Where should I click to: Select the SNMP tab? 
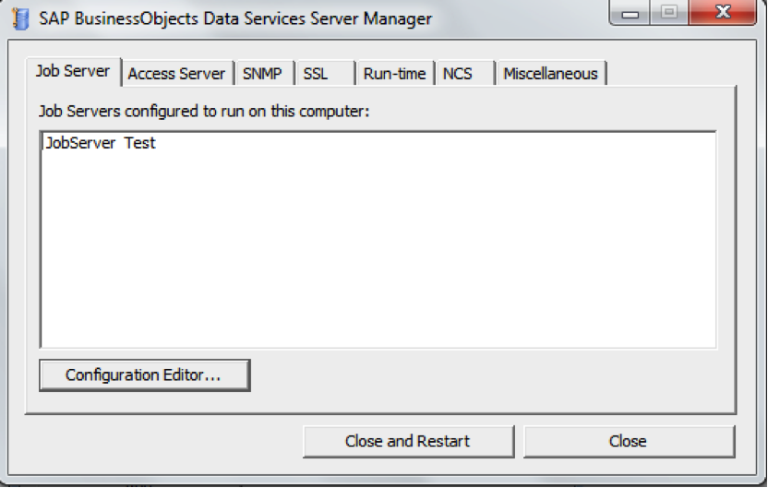[x=262, y=74]
